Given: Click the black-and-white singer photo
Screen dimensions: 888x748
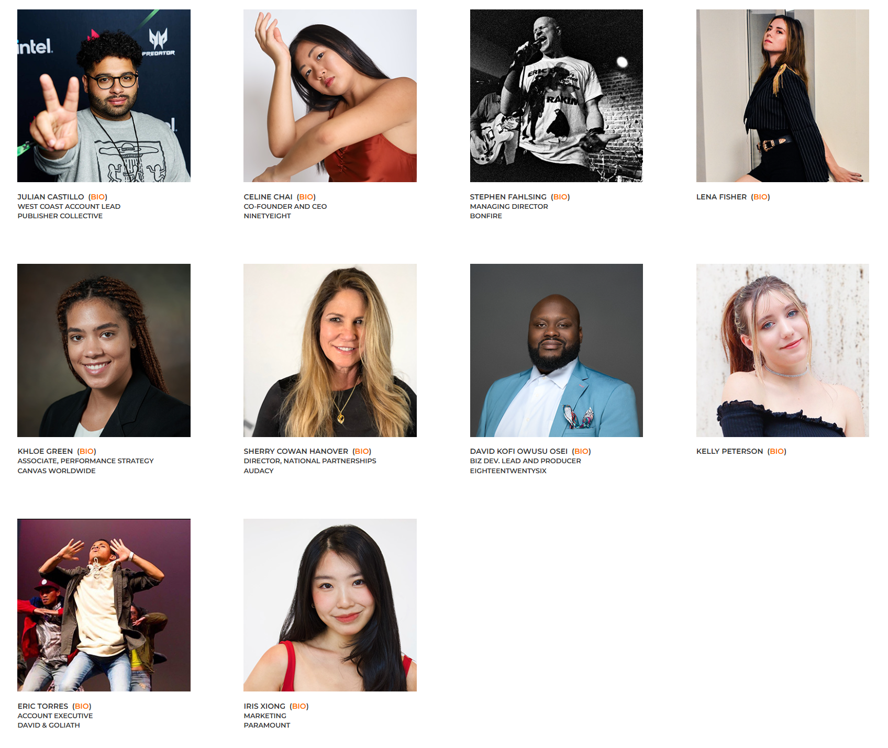Looking at the screenshot, I should tap(557, 96).
